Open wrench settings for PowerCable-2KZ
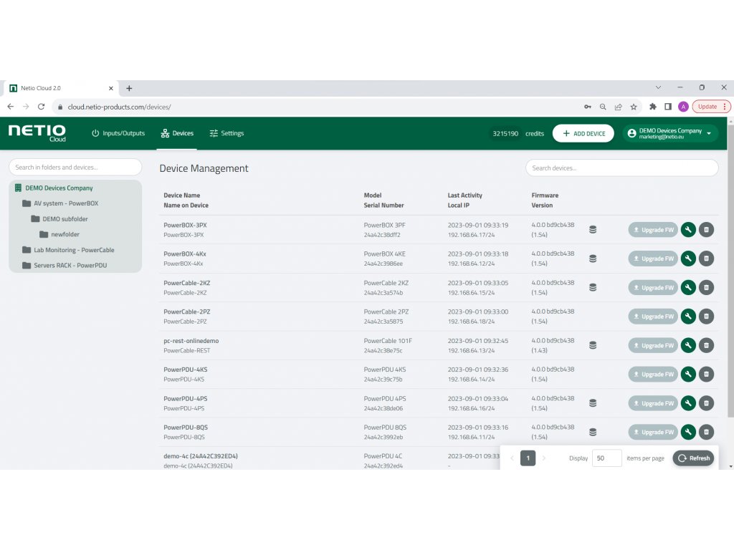This screenshot has height=550, width=734. (688, 288)
